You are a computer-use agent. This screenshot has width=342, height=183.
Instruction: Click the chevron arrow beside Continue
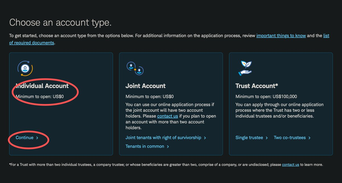(37, 138)
